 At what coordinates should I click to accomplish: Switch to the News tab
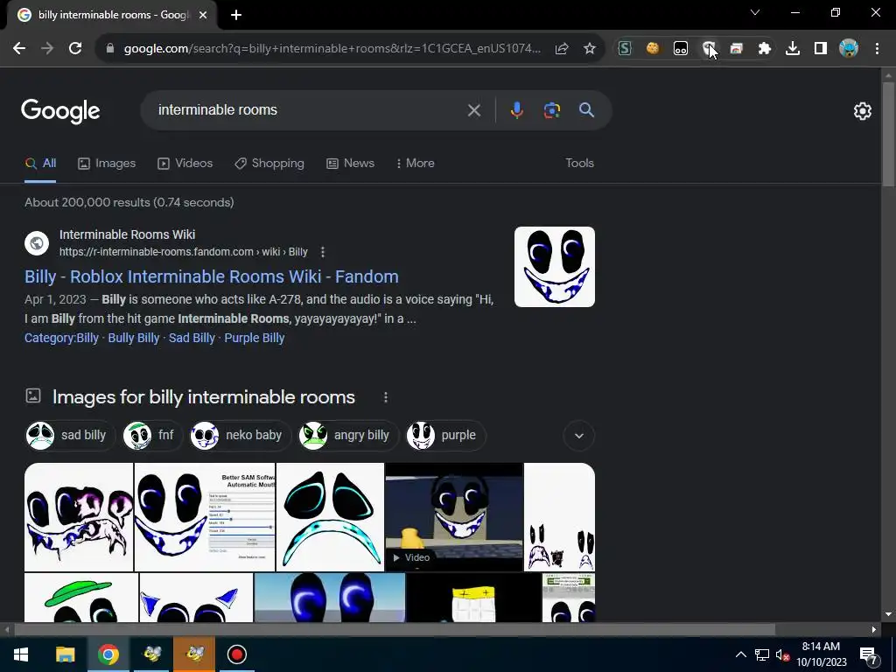coord(350,164)
